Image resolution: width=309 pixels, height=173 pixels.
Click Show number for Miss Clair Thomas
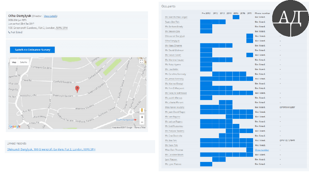click(x=262, y=150)
